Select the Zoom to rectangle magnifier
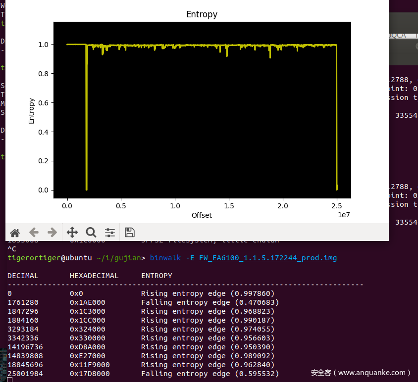The image size is (418, 382). [91, 233]
